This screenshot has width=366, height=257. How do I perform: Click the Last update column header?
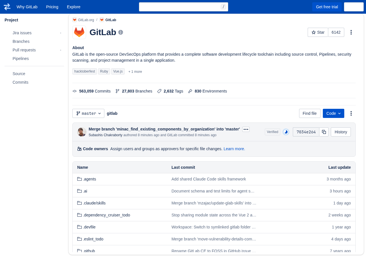[x=339, y=167]
